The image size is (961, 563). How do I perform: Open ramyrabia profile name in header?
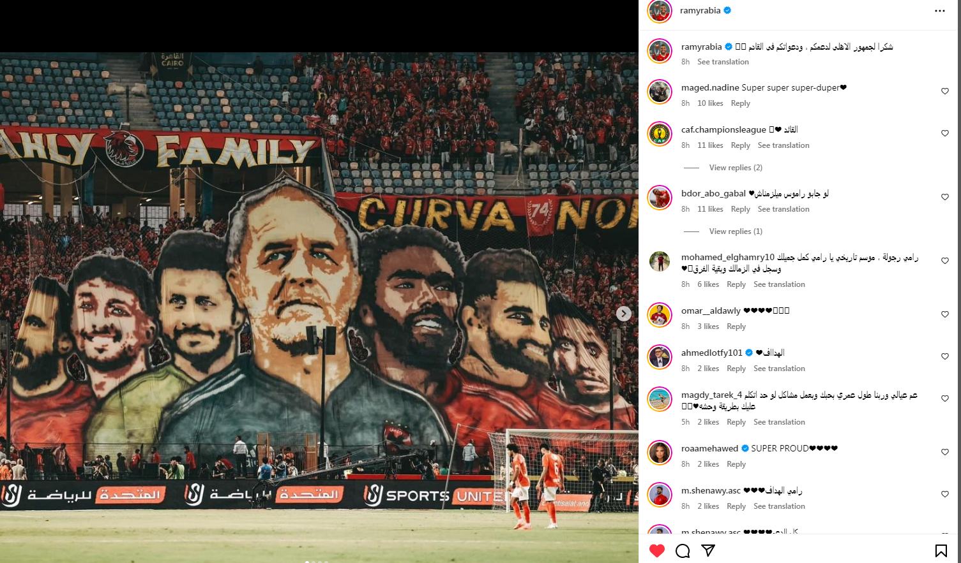pos(700,11)
